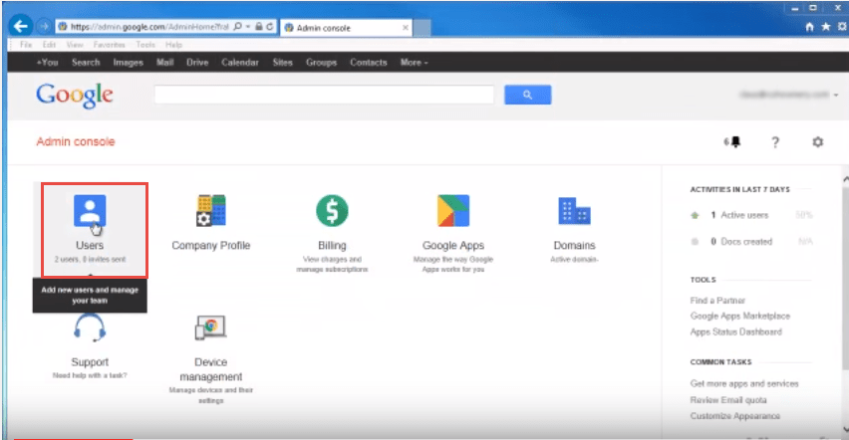Click the address bar search magnifier
849x440 pixels.
coord(238,27)
